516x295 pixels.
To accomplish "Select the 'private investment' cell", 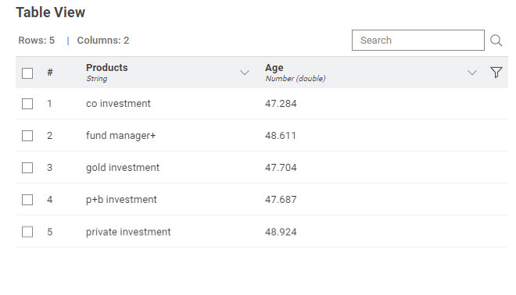I will pyautogui.click(x=128, y=232).
